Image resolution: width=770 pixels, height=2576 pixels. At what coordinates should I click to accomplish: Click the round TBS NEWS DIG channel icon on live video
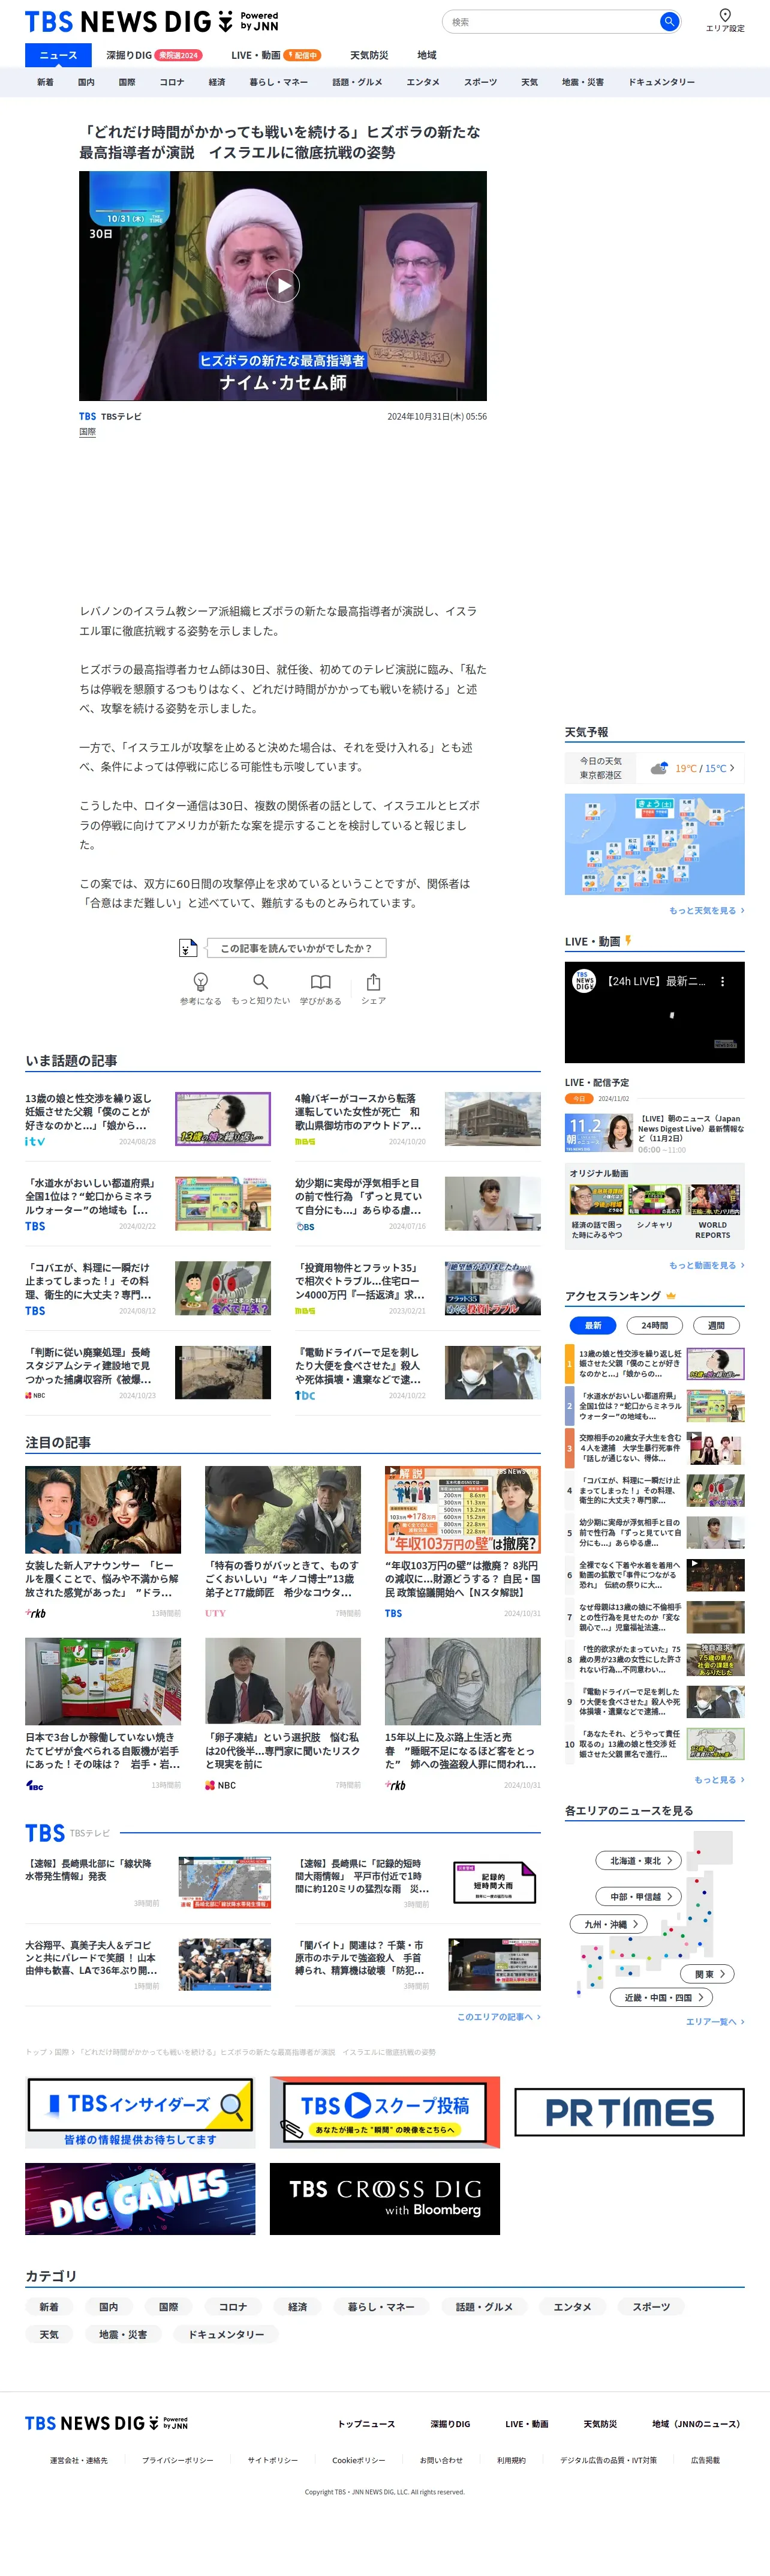pyautogui.click(x=584, y=981)
